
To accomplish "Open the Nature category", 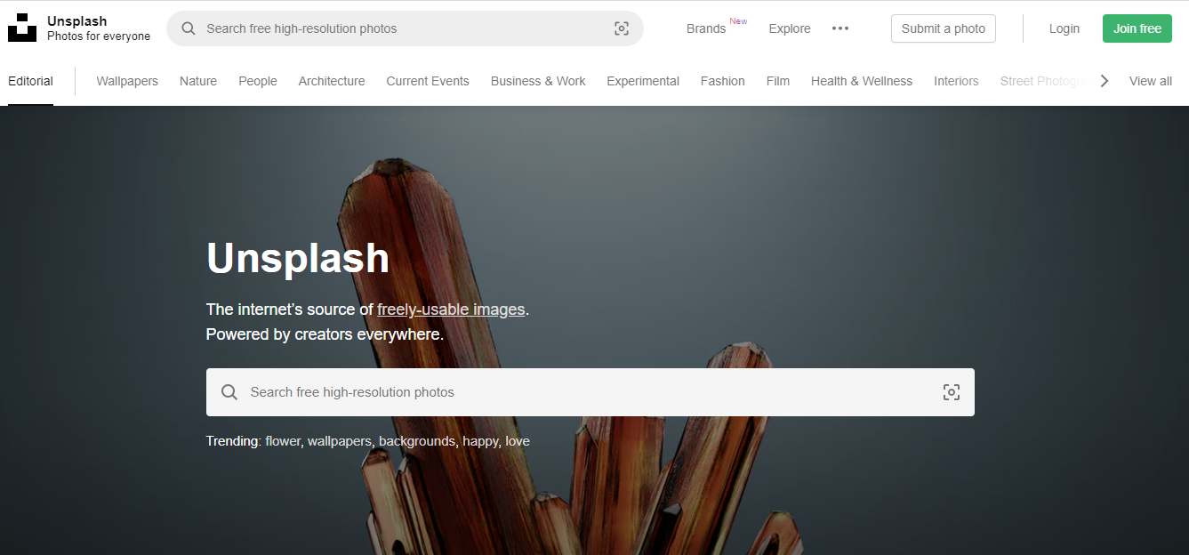I will [198, 81].
